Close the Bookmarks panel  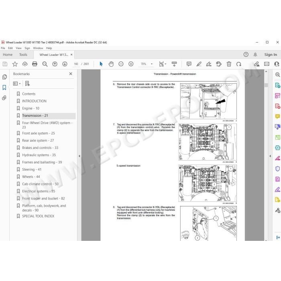coord(71,73)
